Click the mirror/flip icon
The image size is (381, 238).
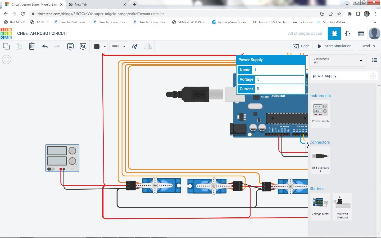[148, 47]
